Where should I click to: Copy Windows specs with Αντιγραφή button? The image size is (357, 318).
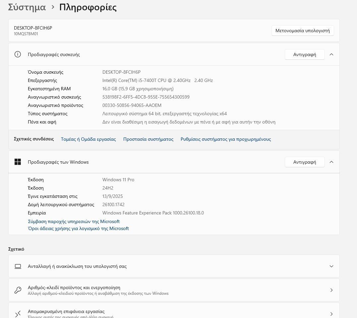click(305, 162)
